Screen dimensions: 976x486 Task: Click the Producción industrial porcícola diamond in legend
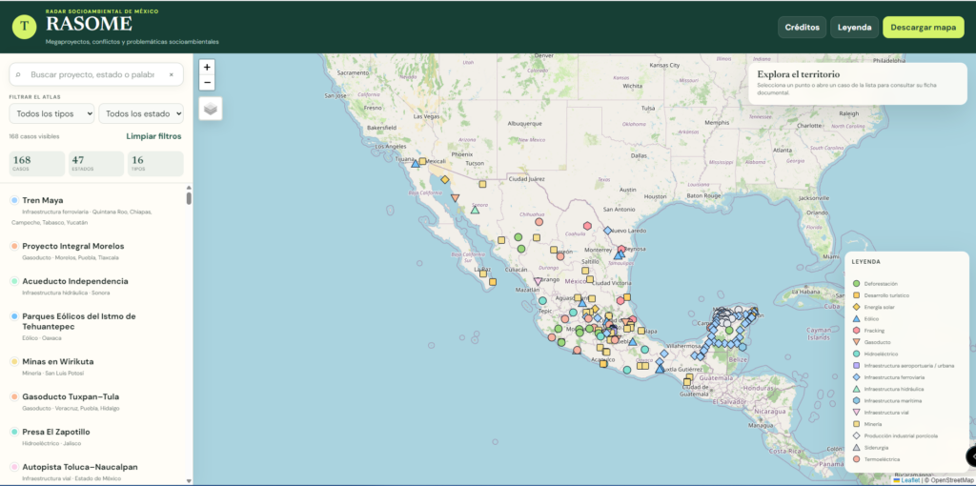point(857,435)
